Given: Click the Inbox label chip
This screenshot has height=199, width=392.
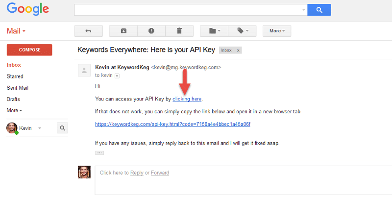Looking at the screenshot, I should point(226,50).
